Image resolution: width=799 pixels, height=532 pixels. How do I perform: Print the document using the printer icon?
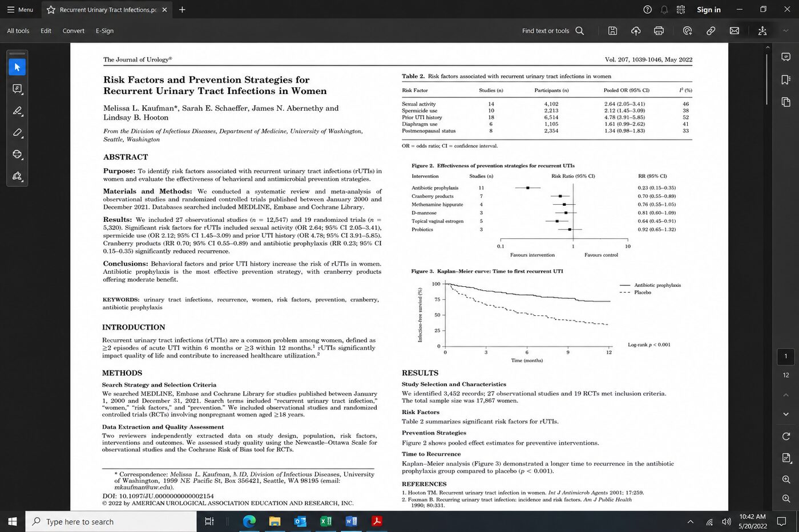[x=659, y=31]
